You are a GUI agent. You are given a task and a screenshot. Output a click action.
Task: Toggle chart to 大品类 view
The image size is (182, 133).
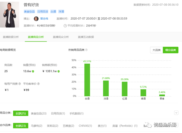point(156,50)
